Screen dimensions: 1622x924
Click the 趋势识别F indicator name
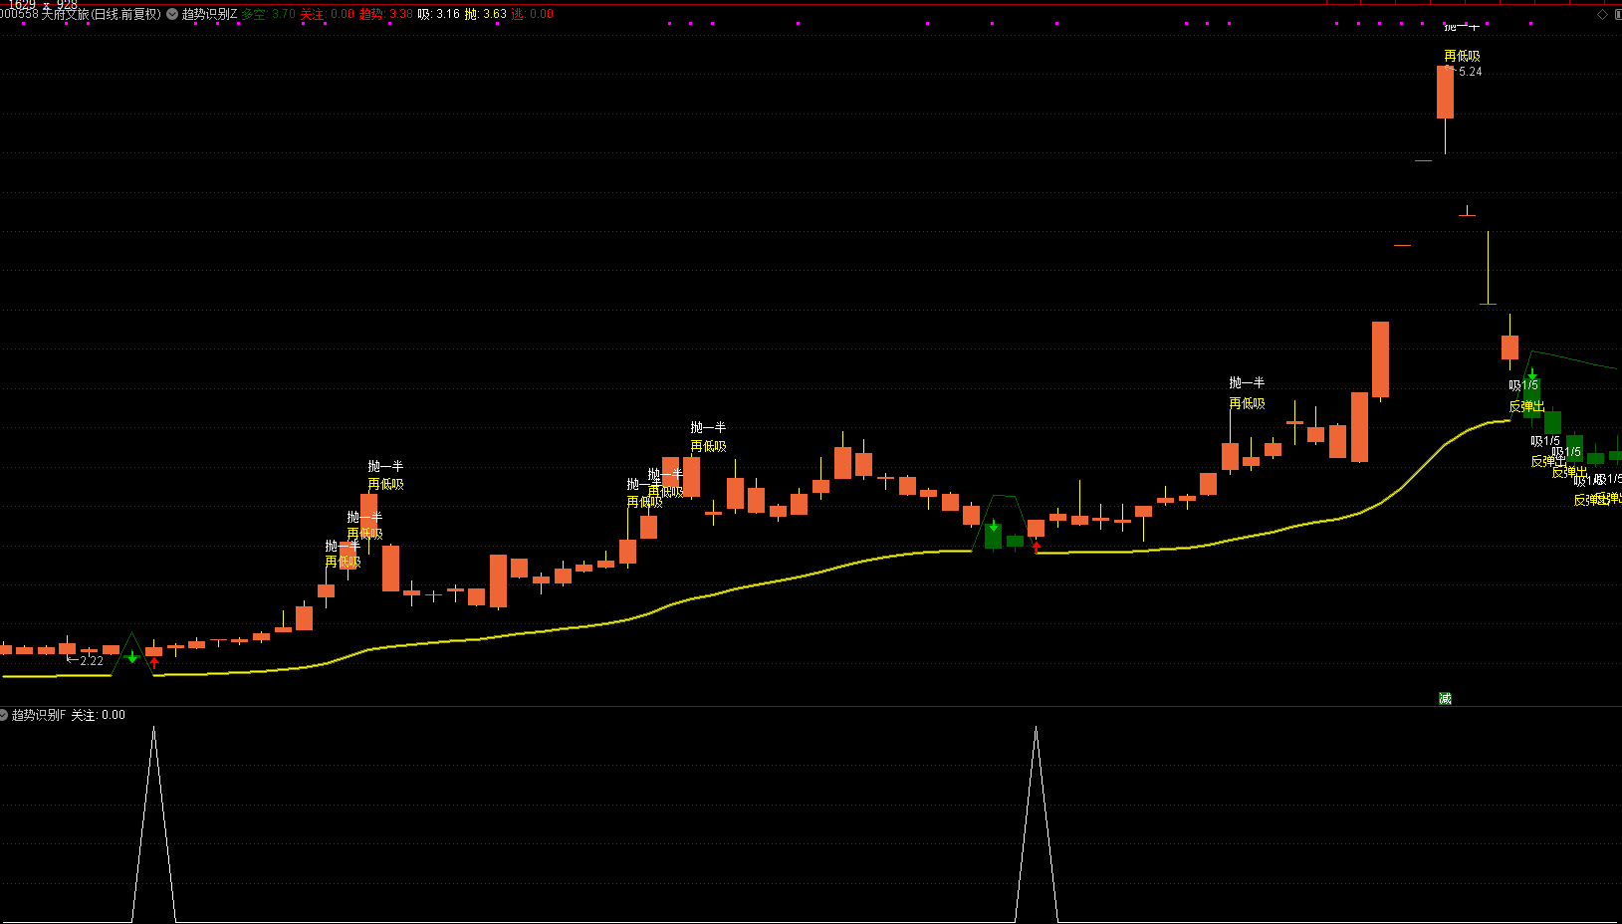[39, 715]
